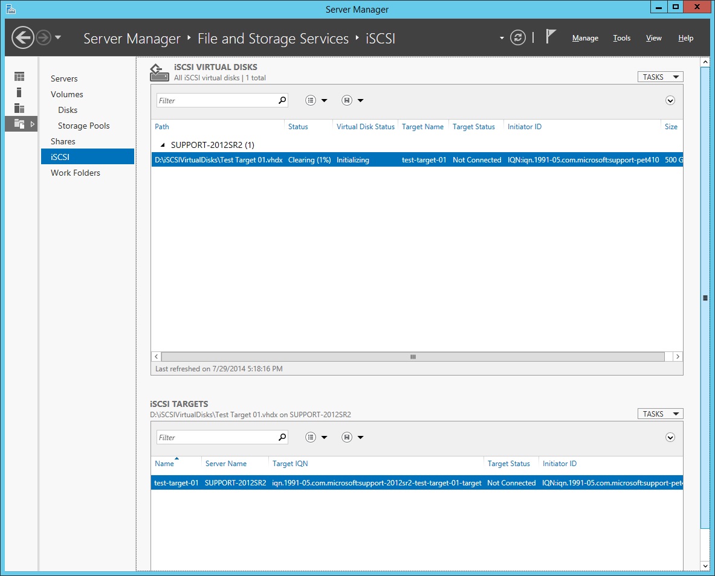
Task: Expand the virtual disks filter criteria chevron
Action: 670,101
